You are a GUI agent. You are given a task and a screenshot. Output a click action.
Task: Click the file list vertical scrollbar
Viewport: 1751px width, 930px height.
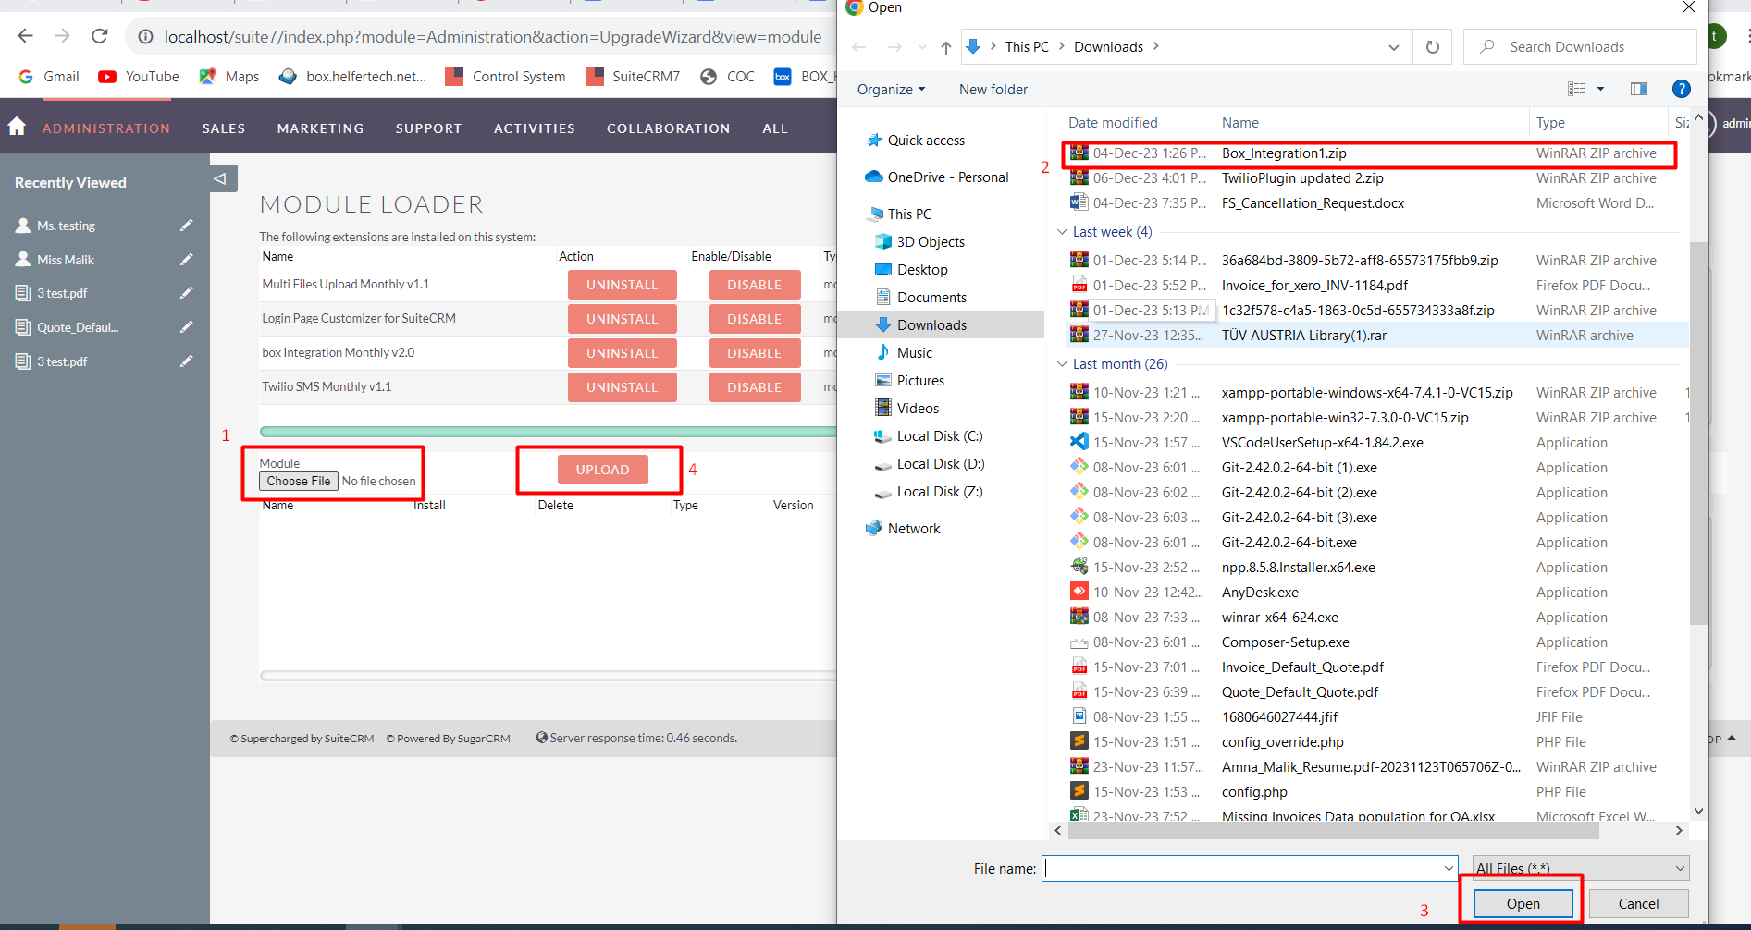1698,434
